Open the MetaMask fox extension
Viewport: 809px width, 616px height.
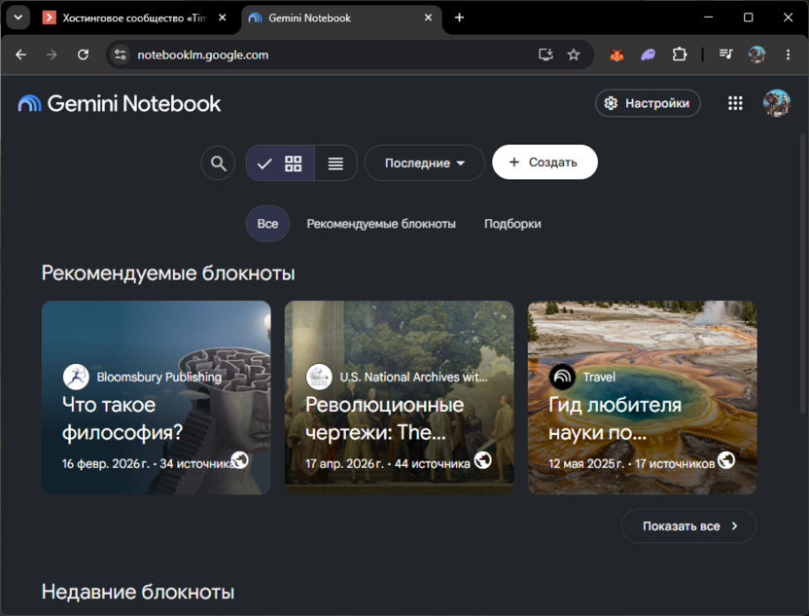(616, 54)
